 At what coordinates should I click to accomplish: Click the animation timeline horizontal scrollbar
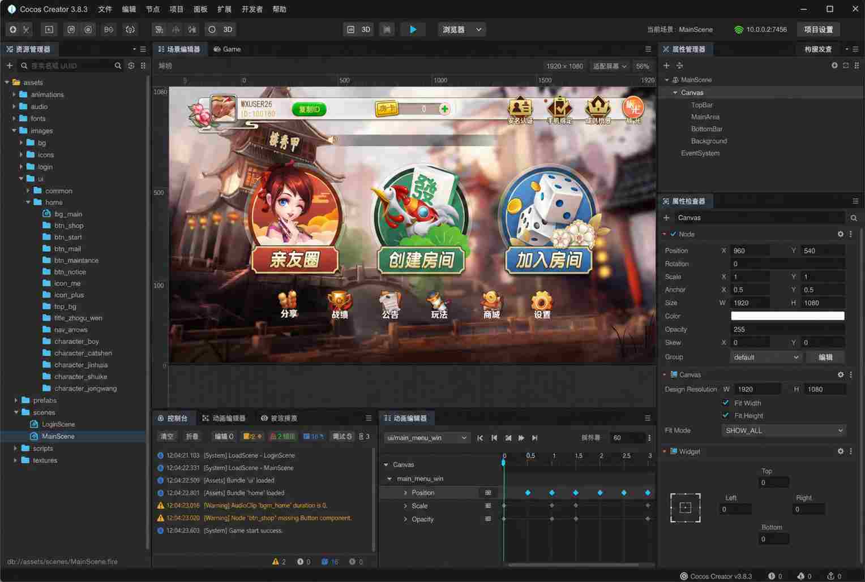point(573,564)
